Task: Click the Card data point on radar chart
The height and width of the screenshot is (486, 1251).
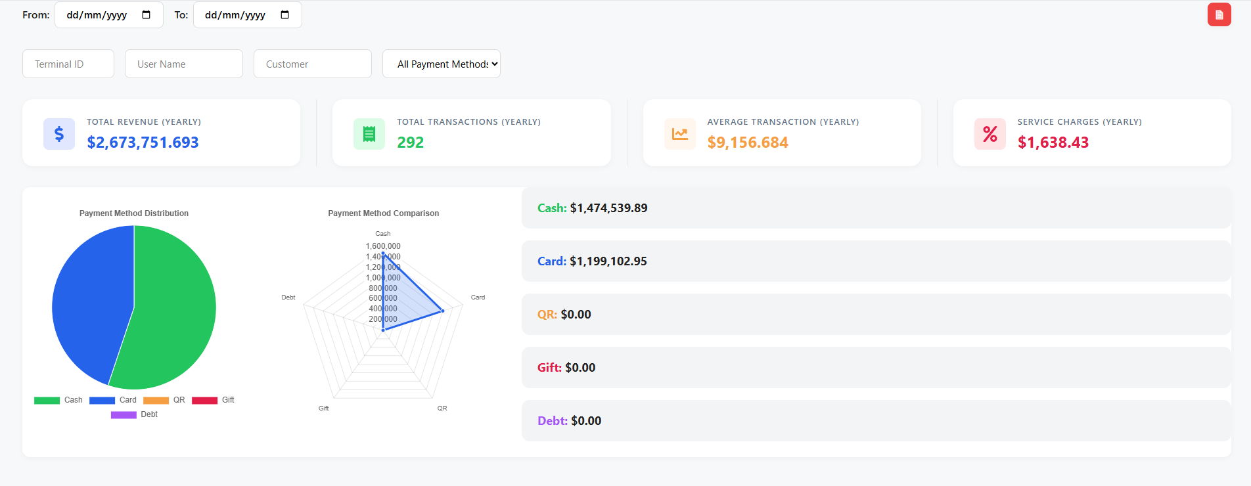Action: point(443,311)
